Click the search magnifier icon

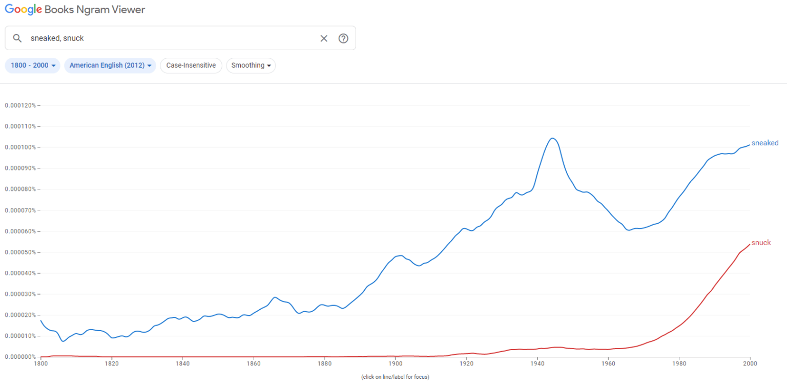pos(17,38)
